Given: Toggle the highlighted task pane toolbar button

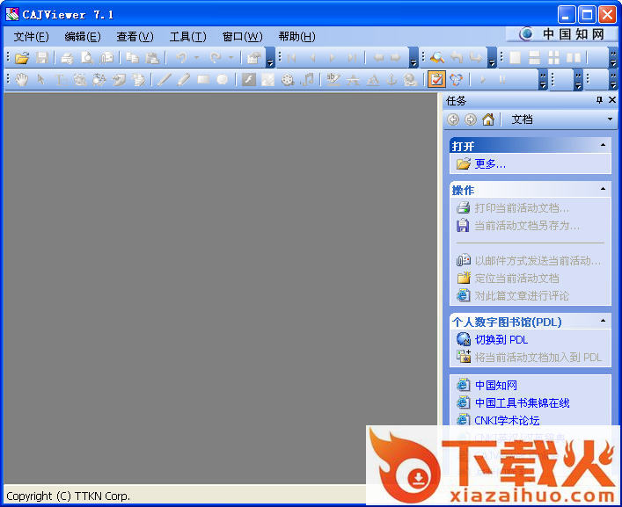Looking at the screenshot, I should click(436, 80).
